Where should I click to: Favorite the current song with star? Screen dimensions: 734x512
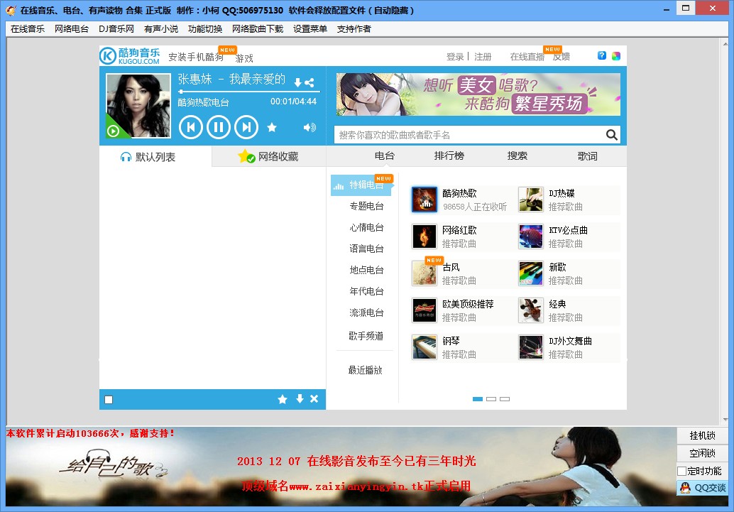click(x=272, y=127)
